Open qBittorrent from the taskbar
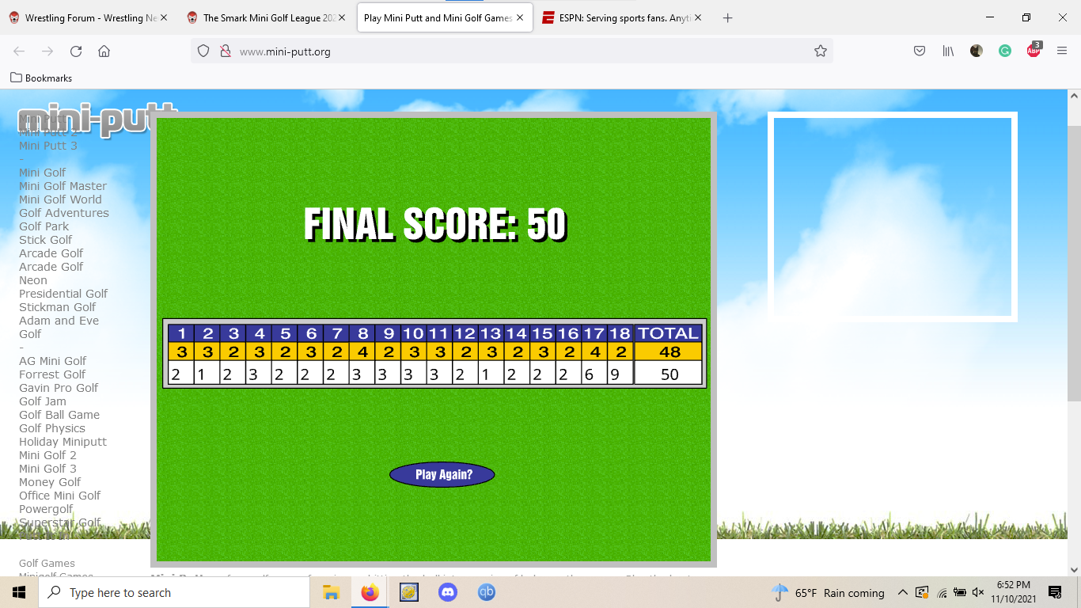Image resolution: width=1081 pixels, height=608 pixels. coord(486,592)
